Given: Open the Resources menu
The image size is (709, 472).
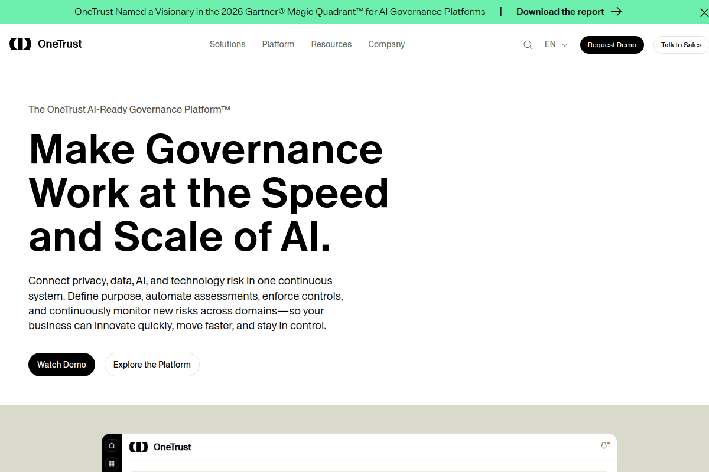Looking at the screenshot, I should coord(331,44).
